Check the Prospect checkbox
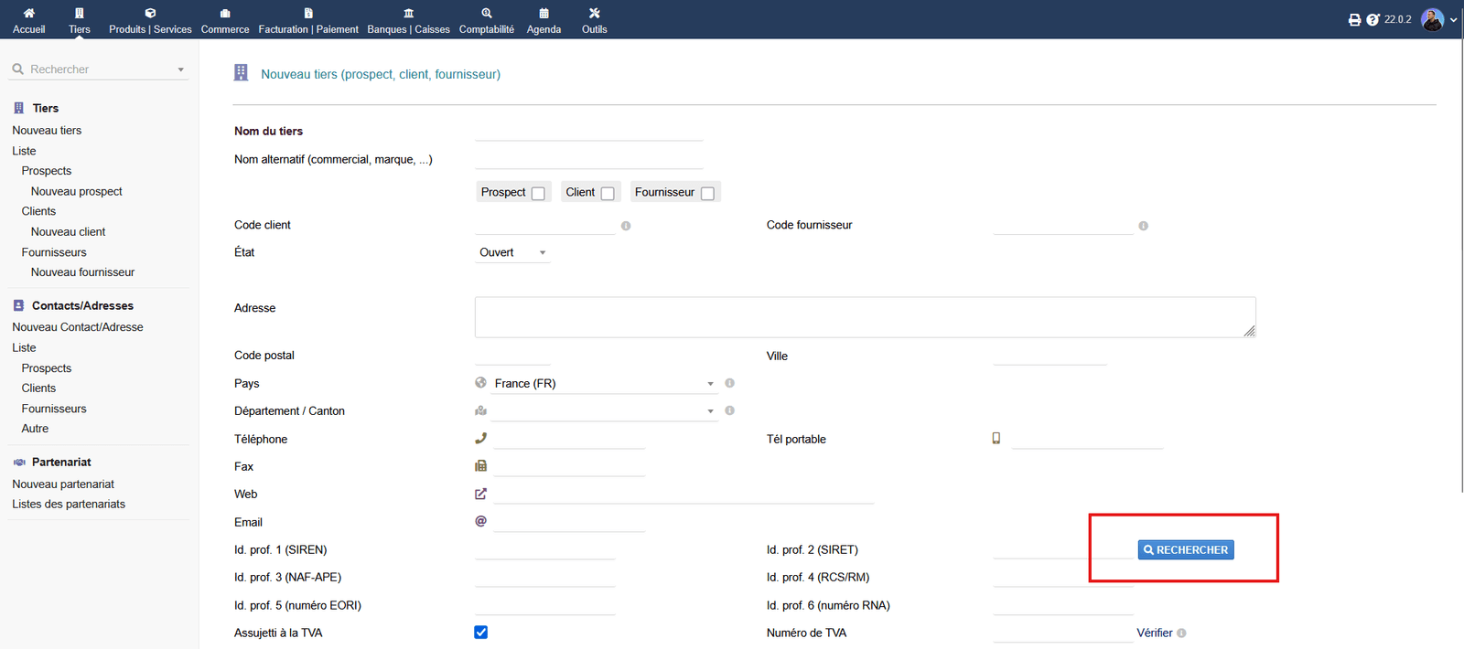The width and height of the screenshot is (1464, 649). tap(538, 193)
